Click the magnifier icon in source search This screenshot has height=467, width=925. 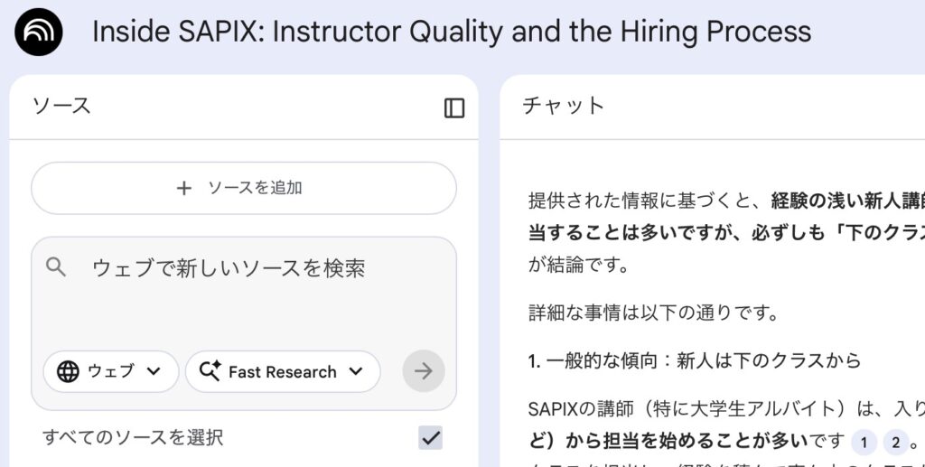(x=56, y=266)
